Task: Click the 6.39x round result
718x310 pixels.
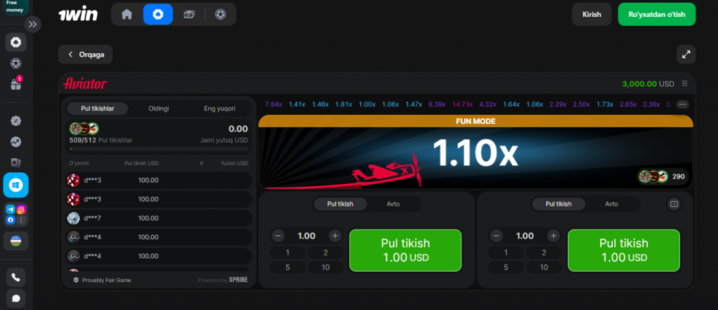Action: pyautogui.click(x=437, y=104)
